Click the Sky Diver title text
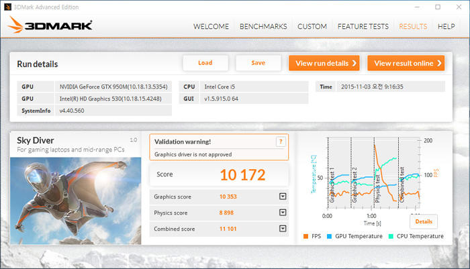This screenshot has width=470, height=269. pos(36,140)
